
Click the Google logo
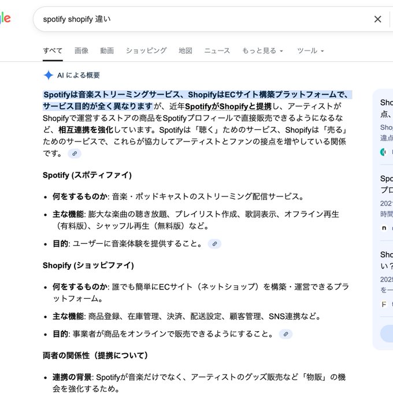5,18
